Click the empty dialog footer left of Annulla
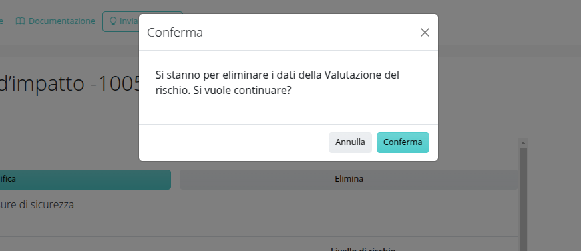This screenshot has height=251, width=581. pyautogui.click(x=234, y=142)
